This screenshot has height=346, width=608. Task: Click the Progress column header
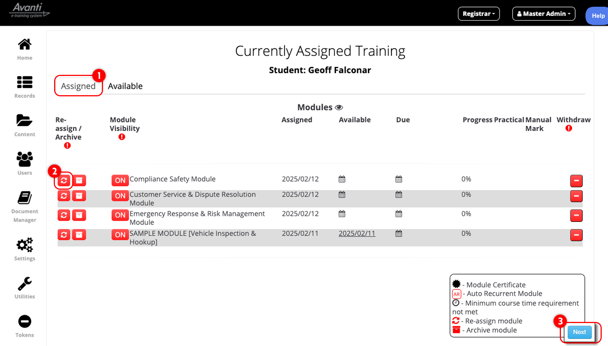[x=478, y=120]
